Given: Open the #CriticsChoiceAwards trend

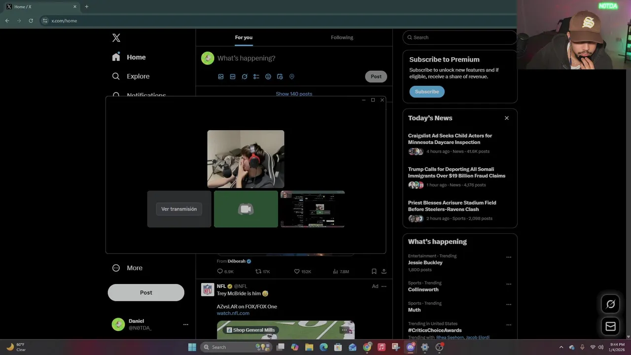Looking at the screenshot, I should click(x=435, y=330).
